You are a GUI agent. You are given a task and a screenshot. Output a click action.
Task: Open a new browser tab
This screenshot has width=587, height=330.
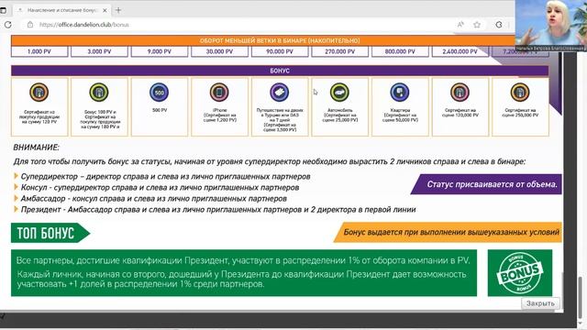tap(118, 10)
